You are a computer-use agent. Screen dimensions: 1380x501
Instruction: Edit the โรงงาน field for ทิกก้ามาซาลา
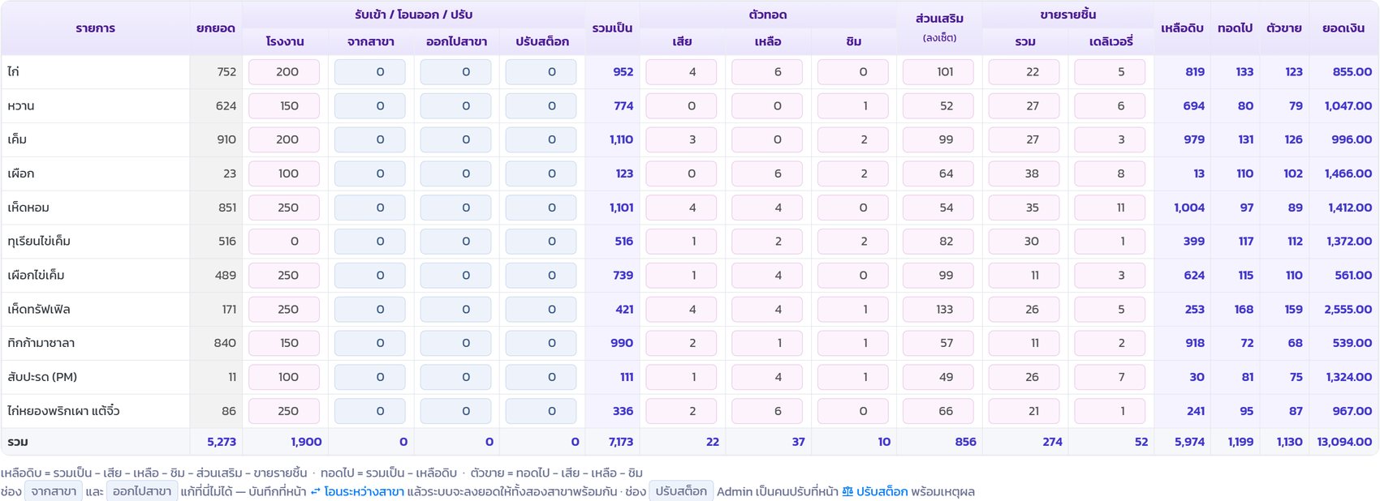(284, 343)
